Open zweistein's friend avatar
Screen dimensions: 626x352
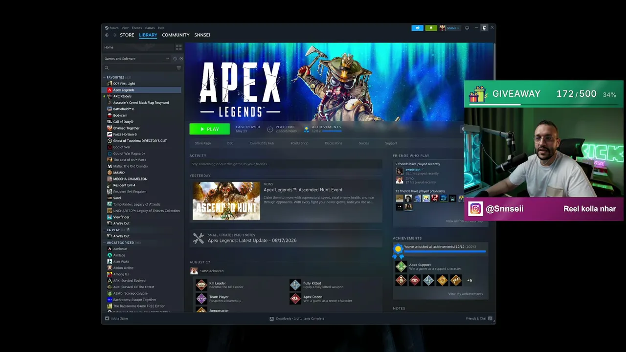tap(400, 171)
